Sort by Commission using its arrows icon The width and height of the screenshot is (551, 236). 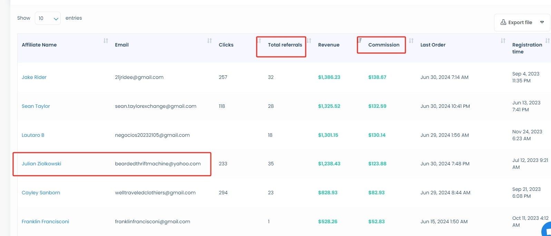point(411,41)
